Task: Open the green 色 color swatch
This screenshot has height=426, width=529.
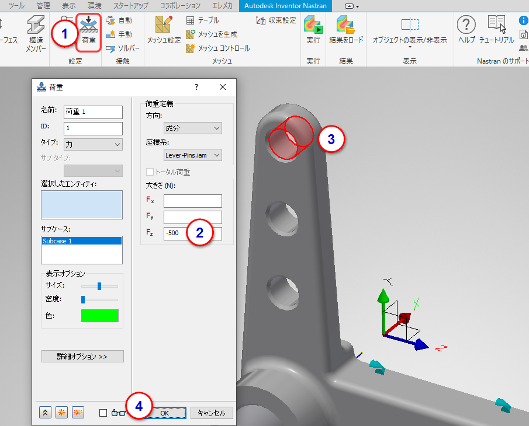Action: click(100, 316)
